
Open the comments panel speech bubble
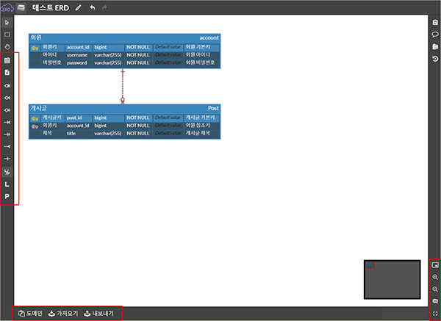[x=435, y=35]
